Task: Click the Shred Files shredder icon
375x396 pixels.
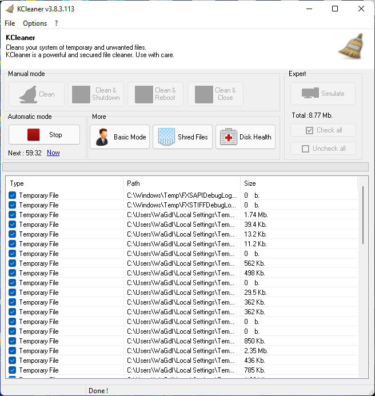Action: [x=166, y=137]
